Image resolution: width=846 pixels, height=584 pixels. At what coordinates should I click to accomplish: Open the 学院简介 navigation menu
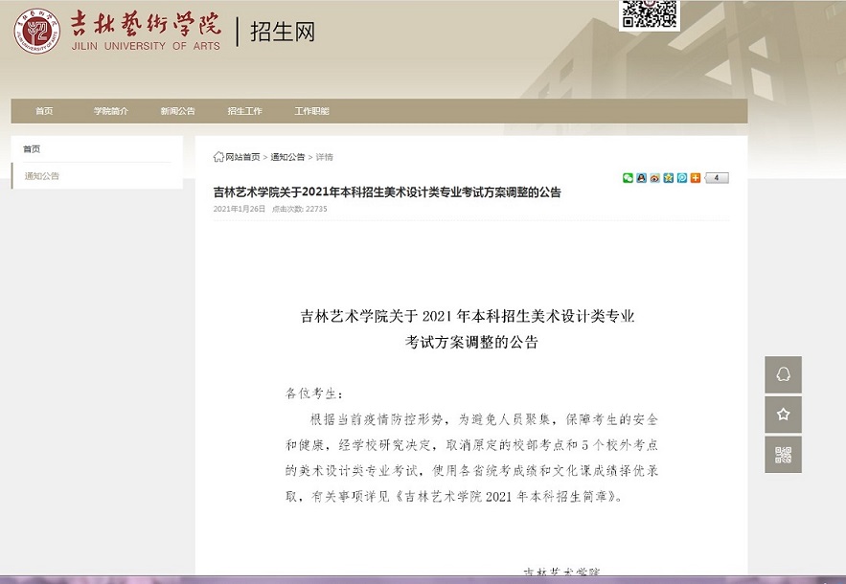111,111
